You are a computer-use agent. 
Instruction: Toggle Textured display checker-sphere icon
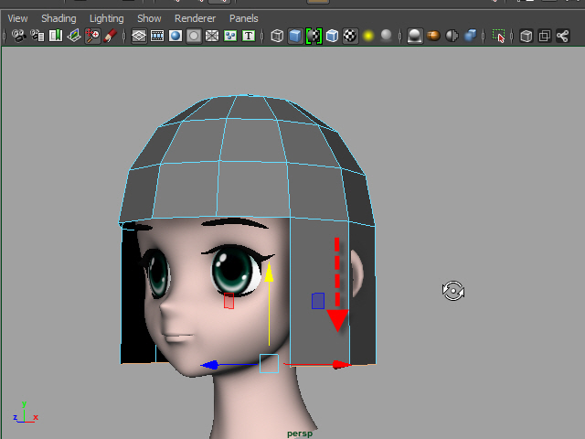350,37
